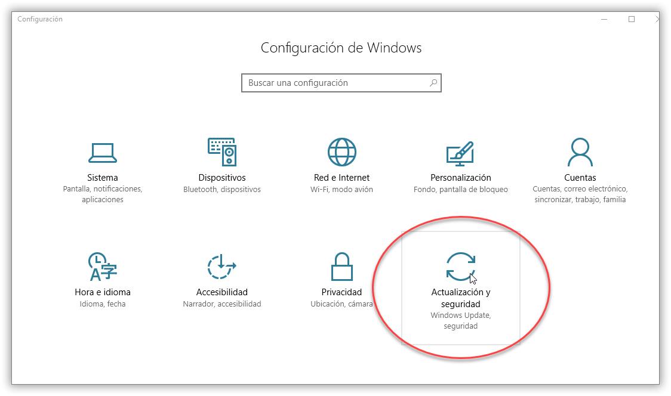Open the Dispositivos keyboard and speaker icon
The width and height of the screenshot is (671, 396).
coord(222,152)
